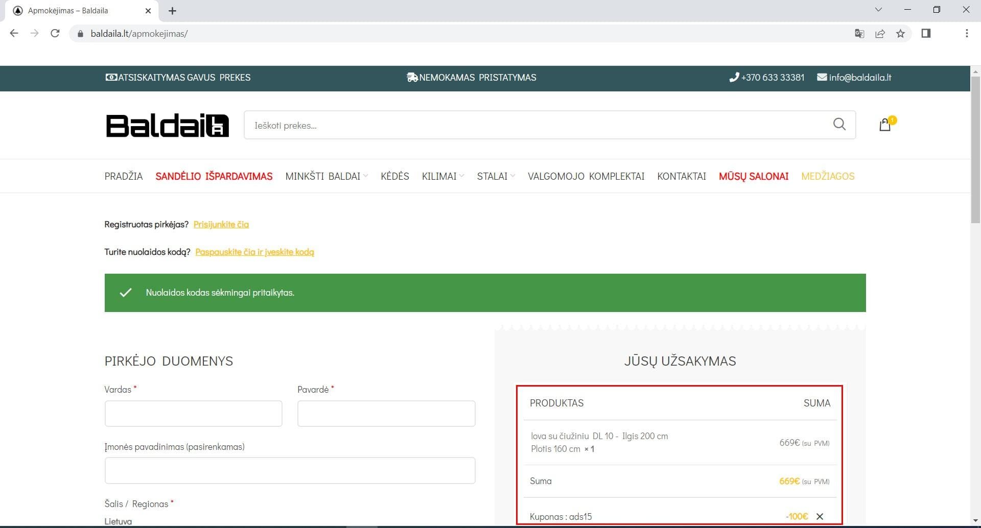
Task: Click the envelope icon beside info@baldaila.lt
Action: pos(821,77)
